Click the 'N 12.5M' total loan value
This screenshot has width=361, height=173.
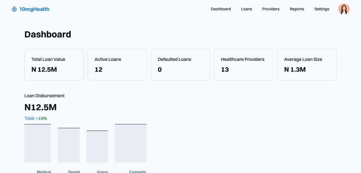click(x=44, y=69)
